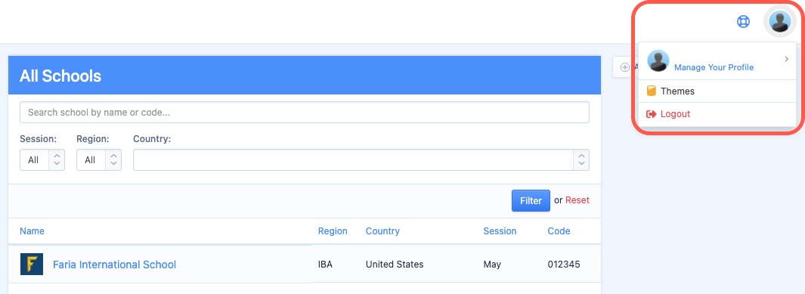Screen dimensions: 805x294
Task: Open the user avatar menu
Action: click(x=780, y=23)
